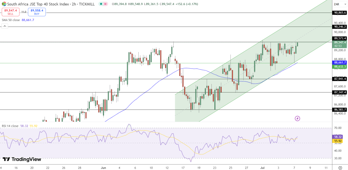This screenshot has width=348, height=170.
Task: Click date 28 on the time axis
Action: tap(80, 168)
